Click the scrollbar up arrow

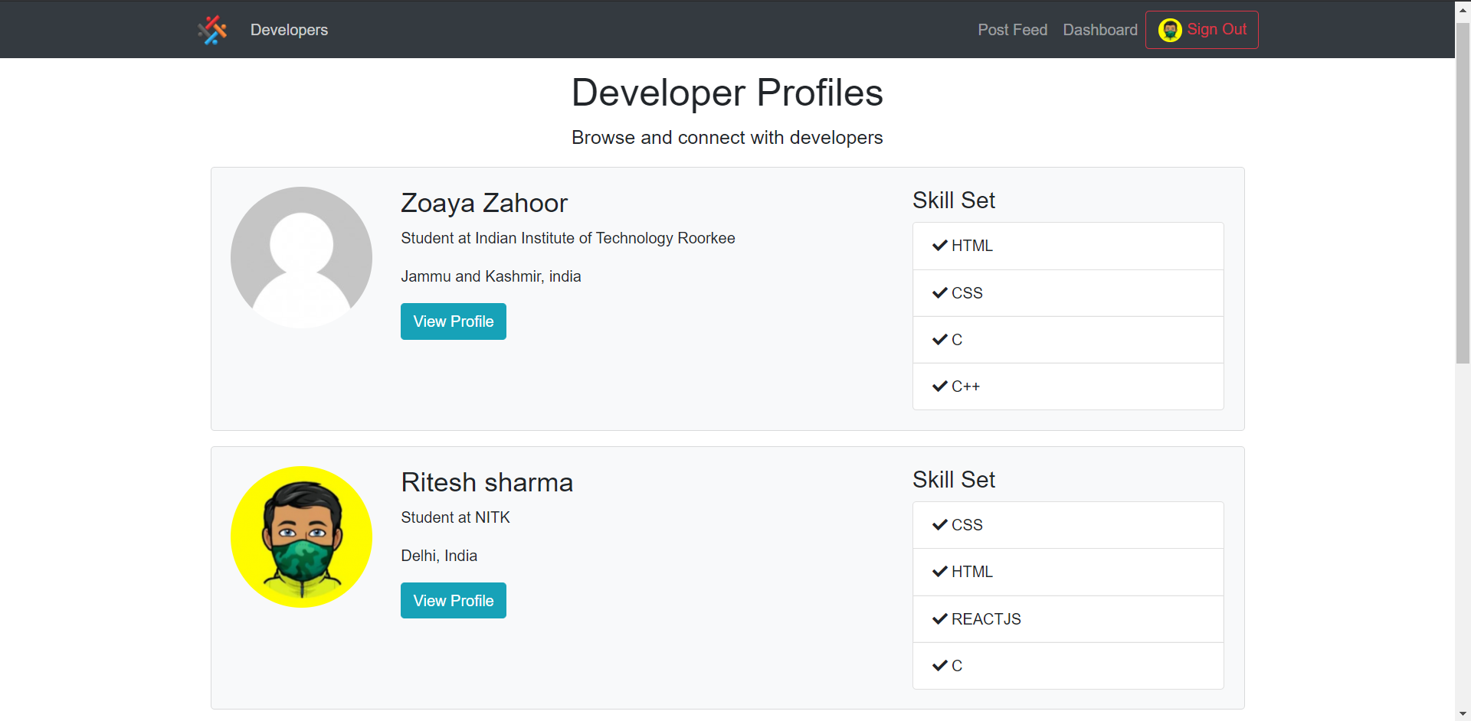1463,8
